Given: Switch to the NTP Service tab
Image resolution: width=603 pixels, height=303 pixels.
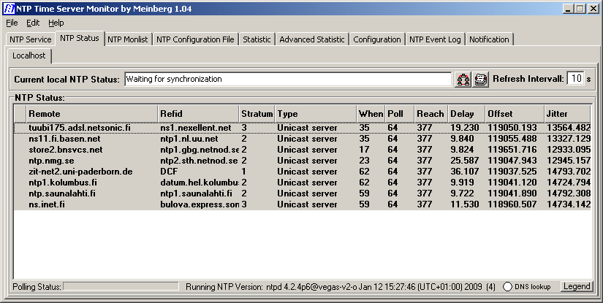Looking at the screenshot, I should tap(30, 39).
